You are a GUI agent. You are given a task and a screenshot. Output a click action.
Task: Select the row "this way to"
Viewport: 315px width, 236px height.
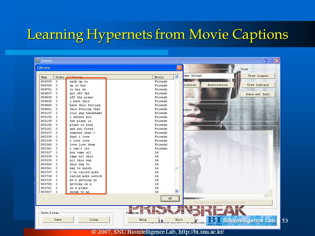107,164
